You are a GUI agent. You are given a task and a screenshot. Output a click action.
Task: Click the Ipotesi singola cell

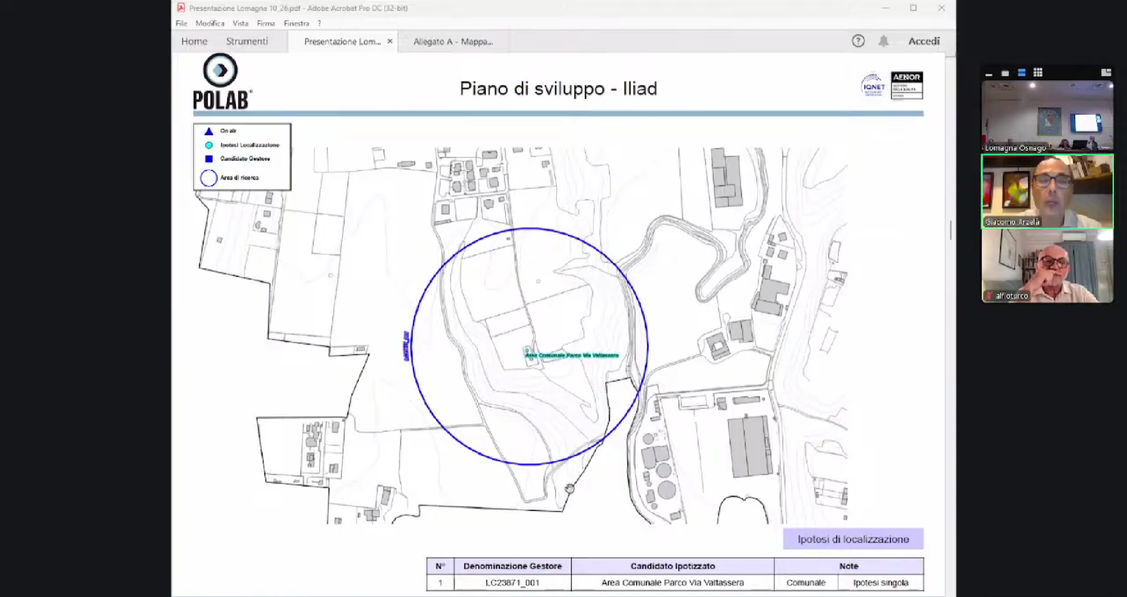pos(881,582)
